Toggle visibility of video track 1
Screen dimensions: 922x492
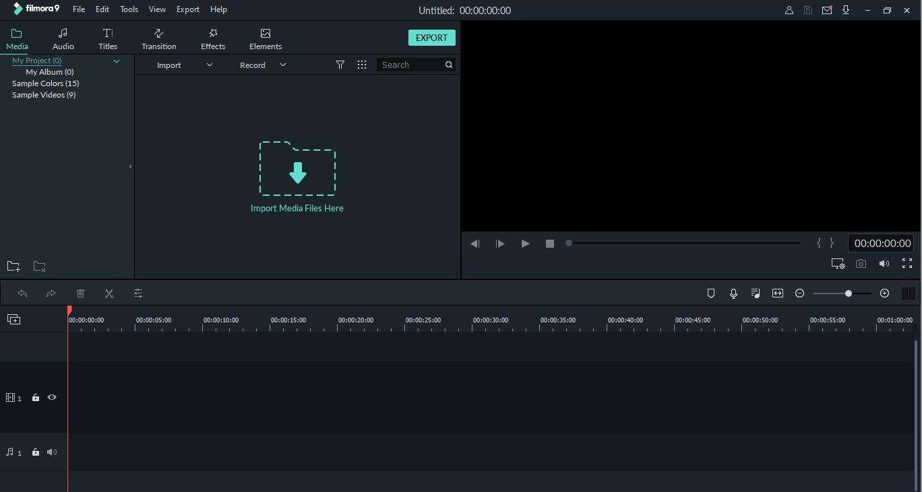pos(52,398)
